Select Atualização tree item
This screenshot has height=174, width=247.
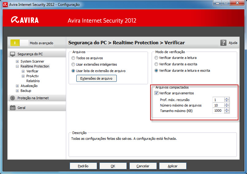click(29, 86)
